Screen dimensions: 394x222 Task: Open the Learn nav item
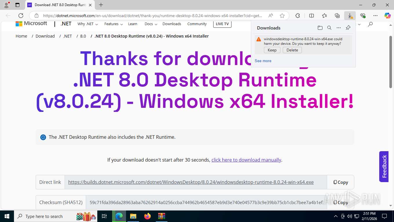coord(133,24)
